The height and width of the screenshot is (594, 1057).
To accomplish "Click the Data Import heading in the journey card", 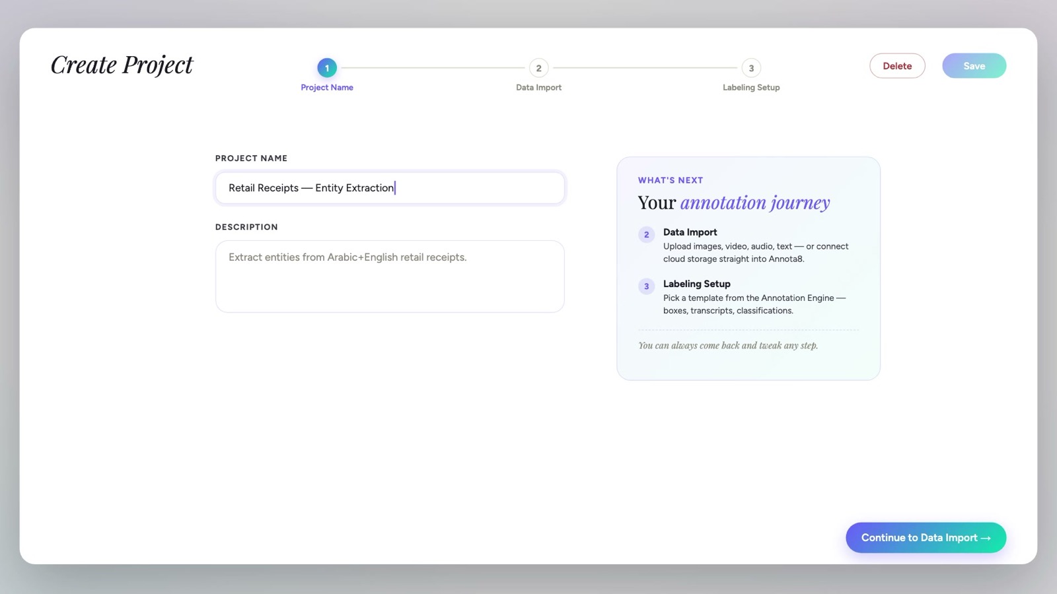I will click(x=690, y=232).
